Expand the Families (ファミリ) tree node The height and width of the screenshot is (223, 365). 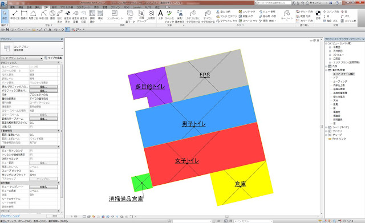coord(326,131)
